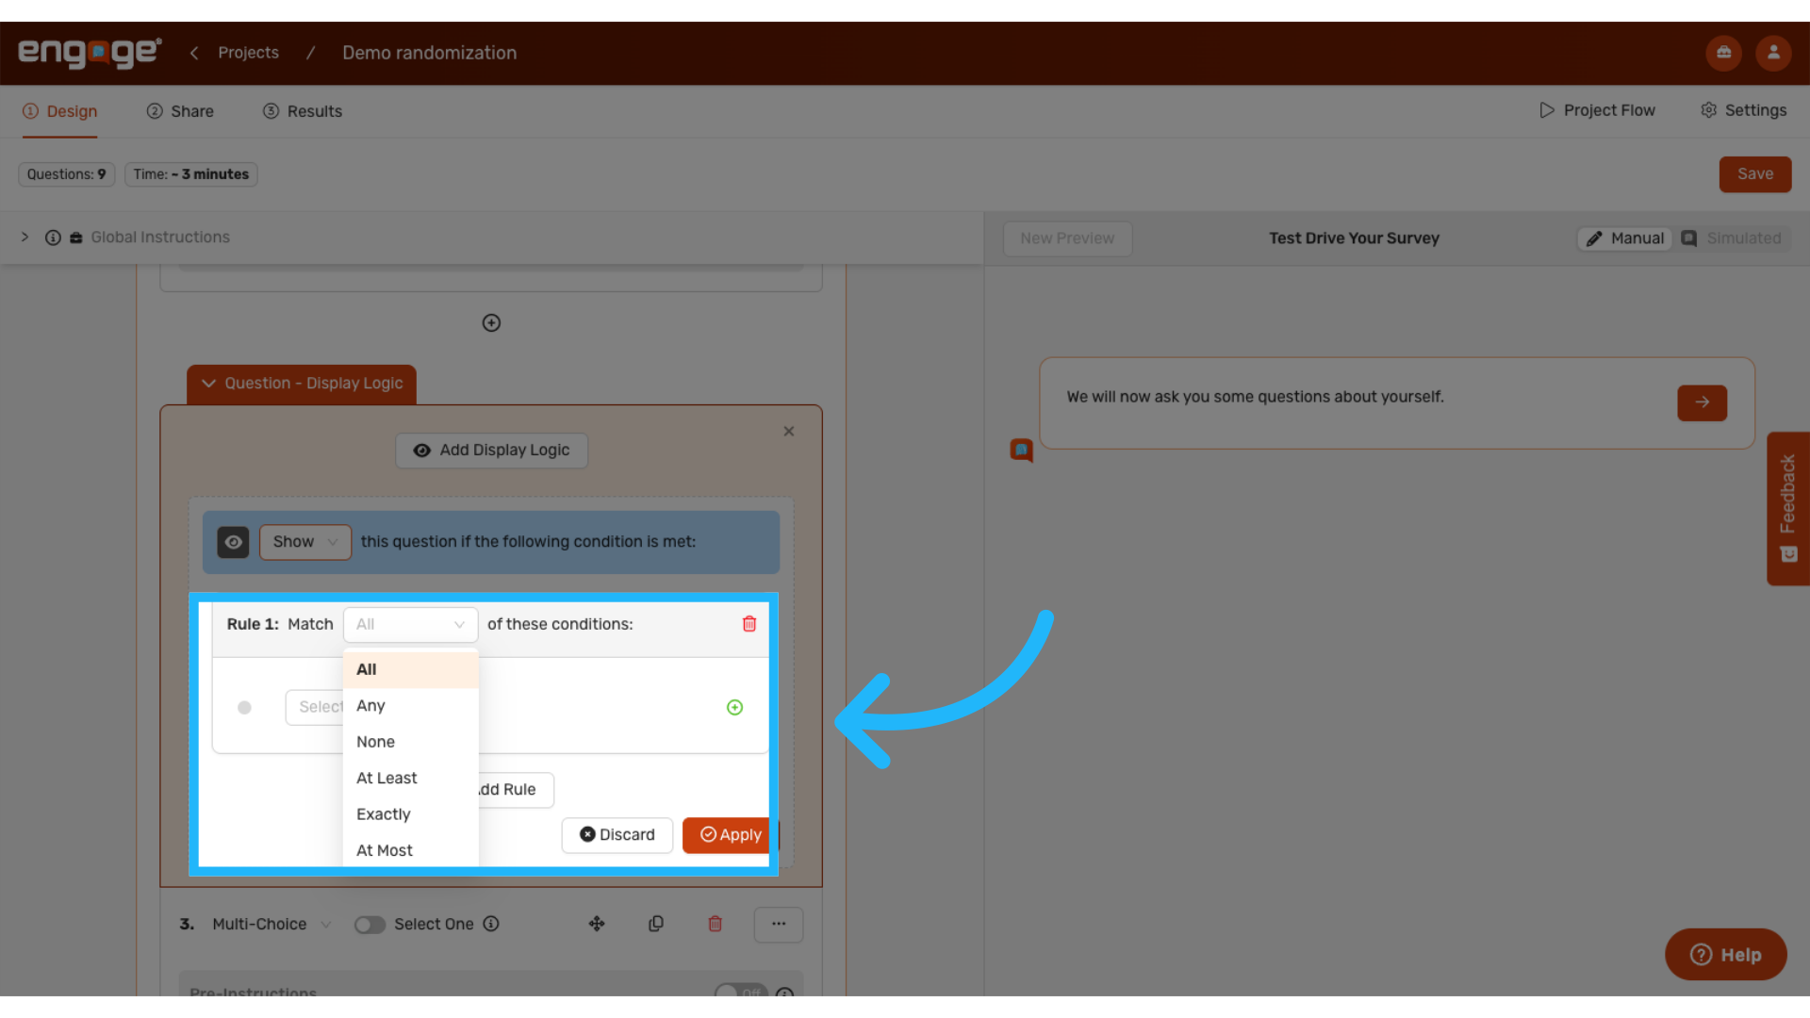
Task: Open more options ellipsis for question 3
Action: click(x=779, y=924)
